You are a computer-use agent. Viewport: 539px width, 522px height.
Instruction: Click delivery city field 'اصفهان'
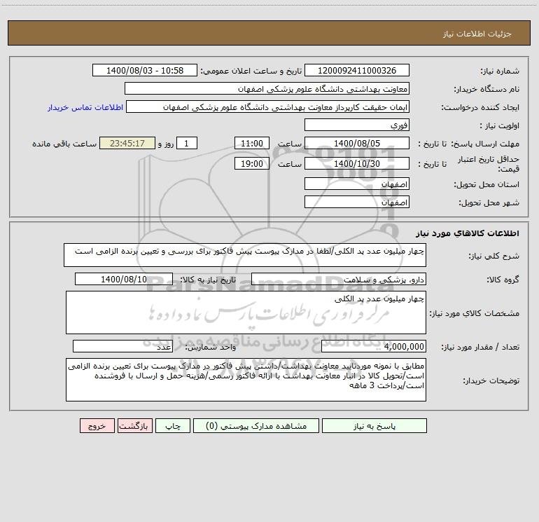coord(357,202)
